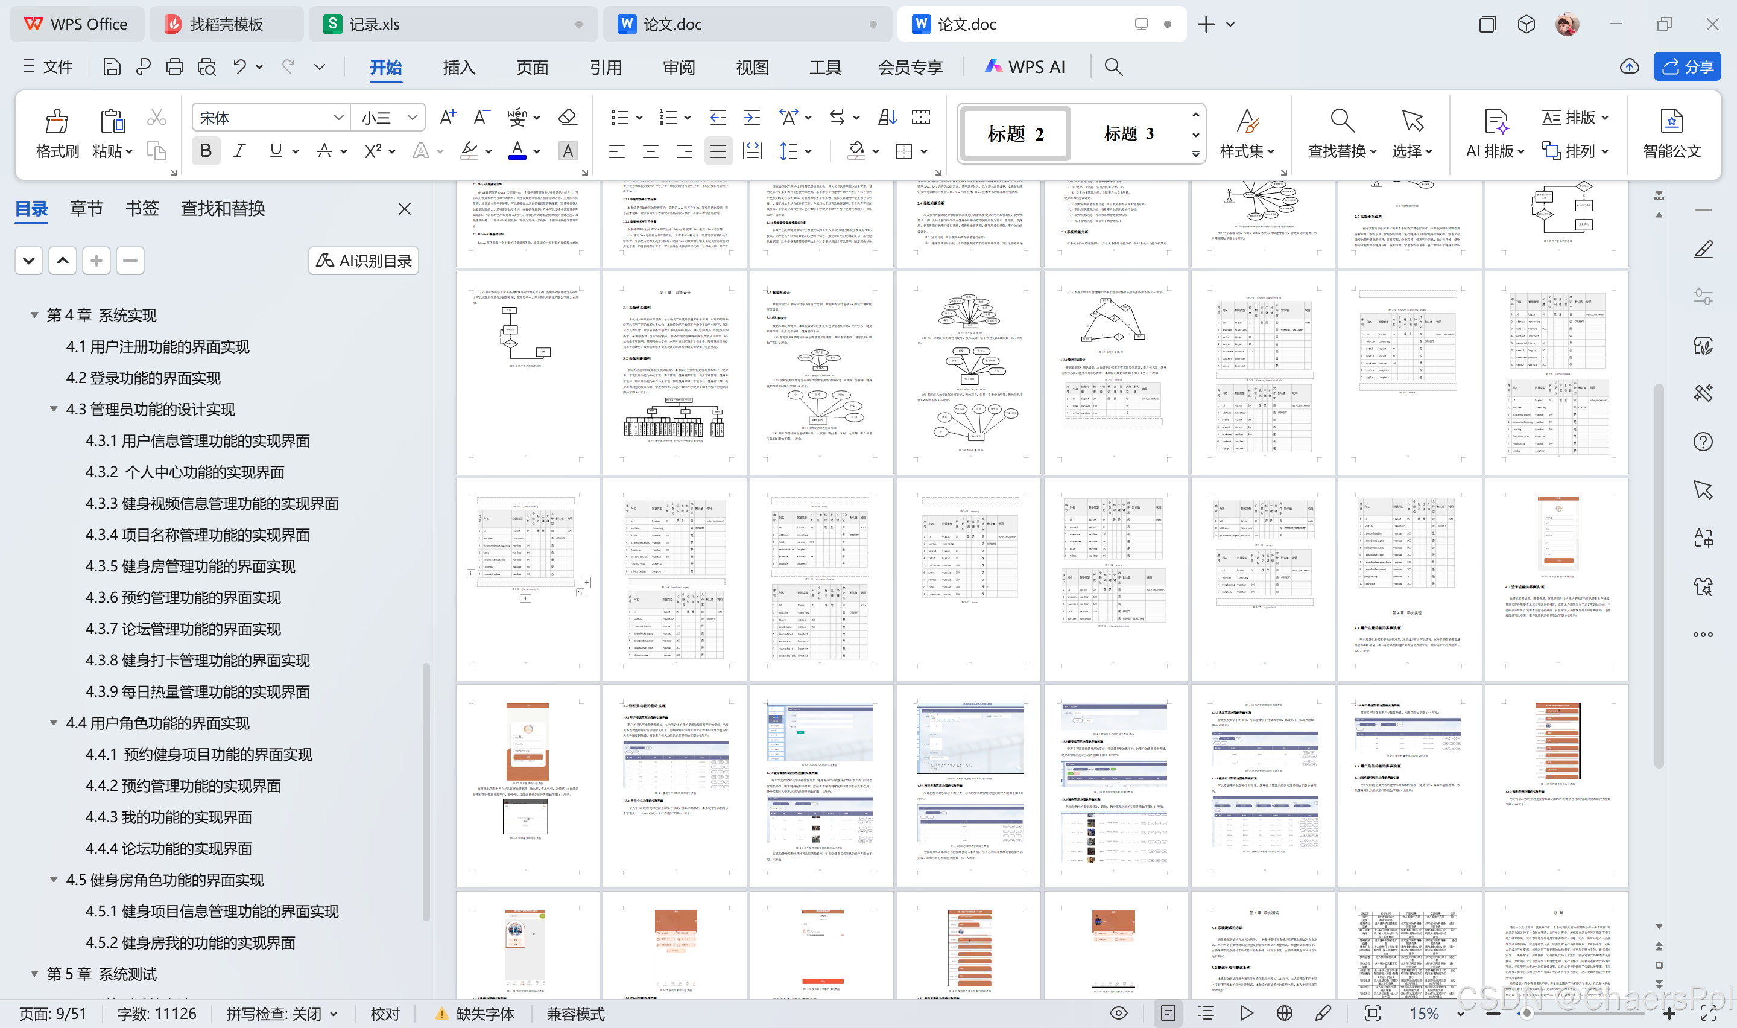The image size is (1737, 1028).
Task: Toggle Justify alignment
Action: pos(718,151)
